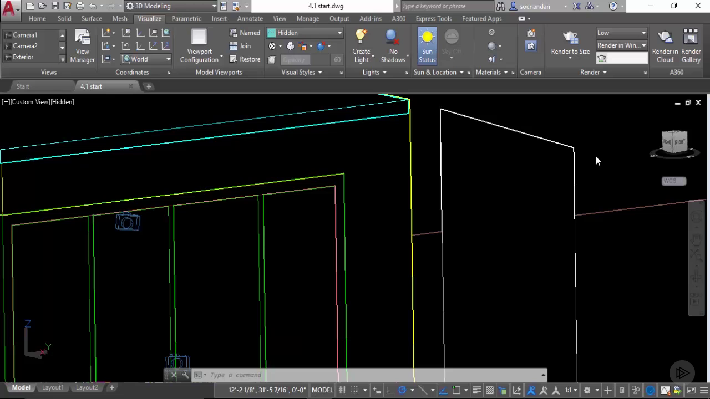This screenshot has height=399, width=710.
Task: Click the keyword search input field
Action: pos(446,6)
